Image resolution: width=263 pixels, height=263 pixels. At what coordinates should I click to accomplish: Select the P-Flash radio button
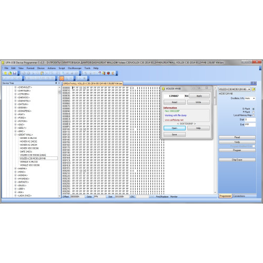point(254,112)
